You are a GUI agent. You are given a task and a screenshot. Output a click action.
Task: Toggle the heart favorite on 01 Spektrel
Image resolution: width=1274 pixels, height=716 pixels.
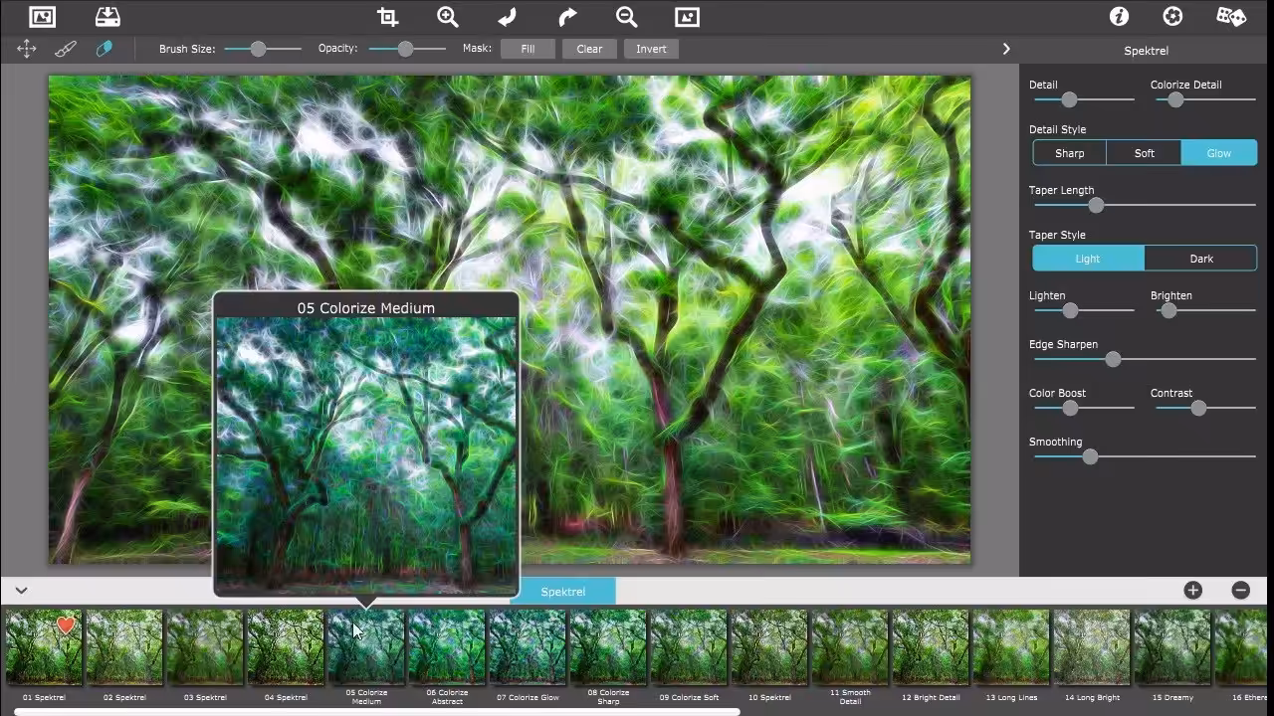[66, 626]
